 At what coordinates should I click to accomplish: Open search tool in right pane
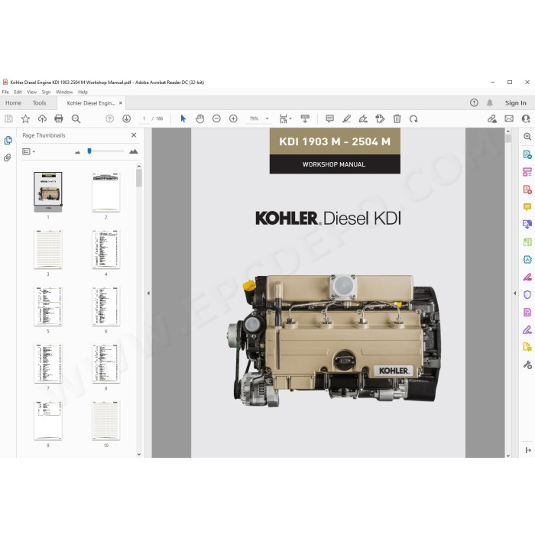click(x=527, y=137)
